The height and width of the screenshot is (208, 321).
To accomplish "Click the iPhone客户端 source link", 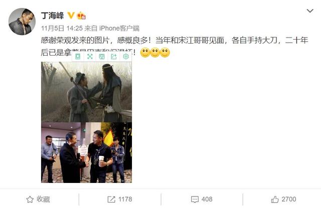I will [119, 28].
